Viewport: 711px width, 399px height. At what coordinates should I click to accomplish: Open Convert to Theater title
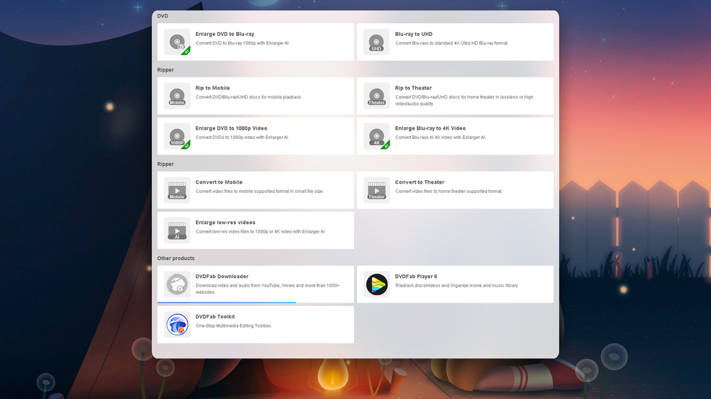(419, 182)
